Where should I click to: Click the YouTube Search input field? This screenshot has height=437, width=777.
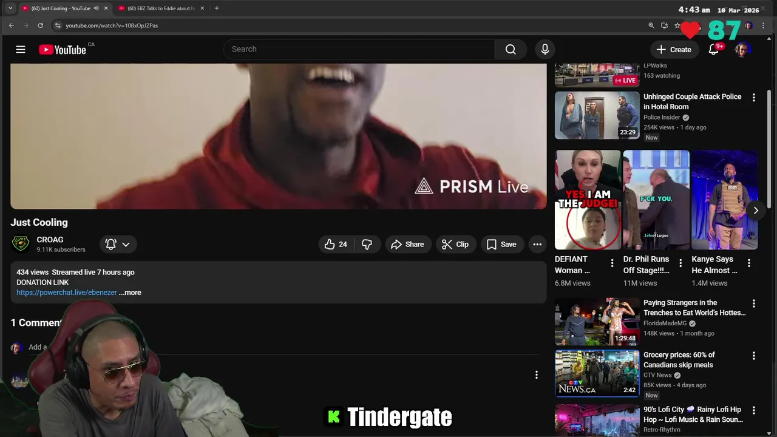(x=359, y=49)
